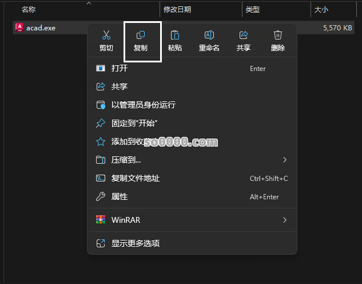Viewport: 362px width, 284px height.
Task: Choose 复制文件地址 menu entry
Action: click(136, 178)
